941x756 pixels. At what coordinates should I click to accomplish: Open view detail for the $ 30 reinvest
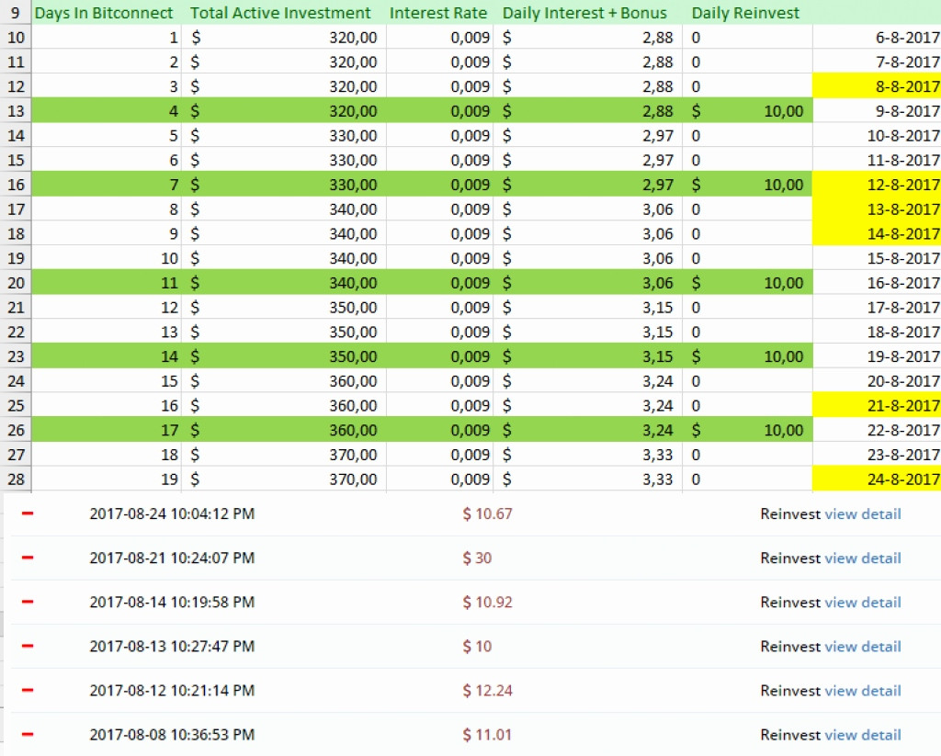point(863,558)
